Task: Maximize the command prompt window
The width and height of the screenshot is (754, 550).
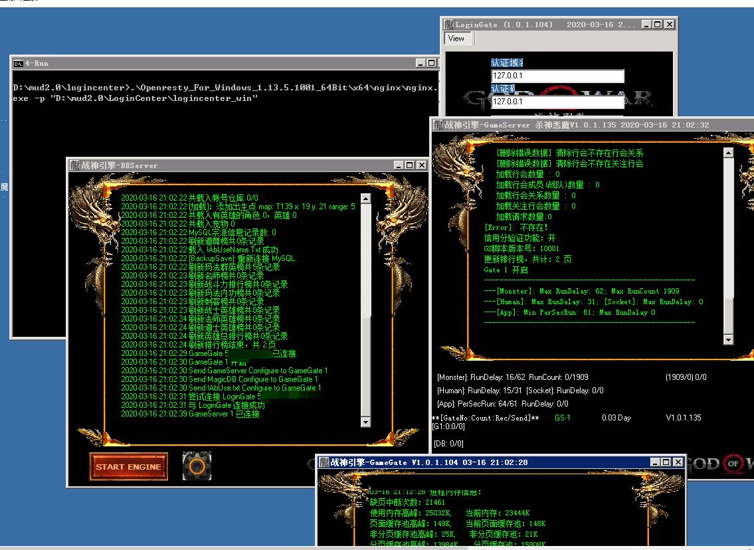Action: tap(432, 63)
